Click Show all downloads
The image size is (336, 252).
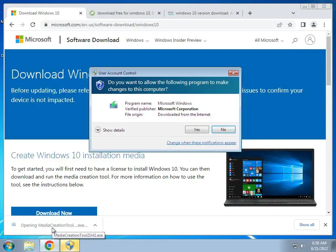tap(307, 225)
